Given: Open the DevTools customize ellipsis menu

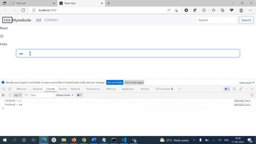Looking at the screenshot, I should pyautogui.click(x=246, y=89).
